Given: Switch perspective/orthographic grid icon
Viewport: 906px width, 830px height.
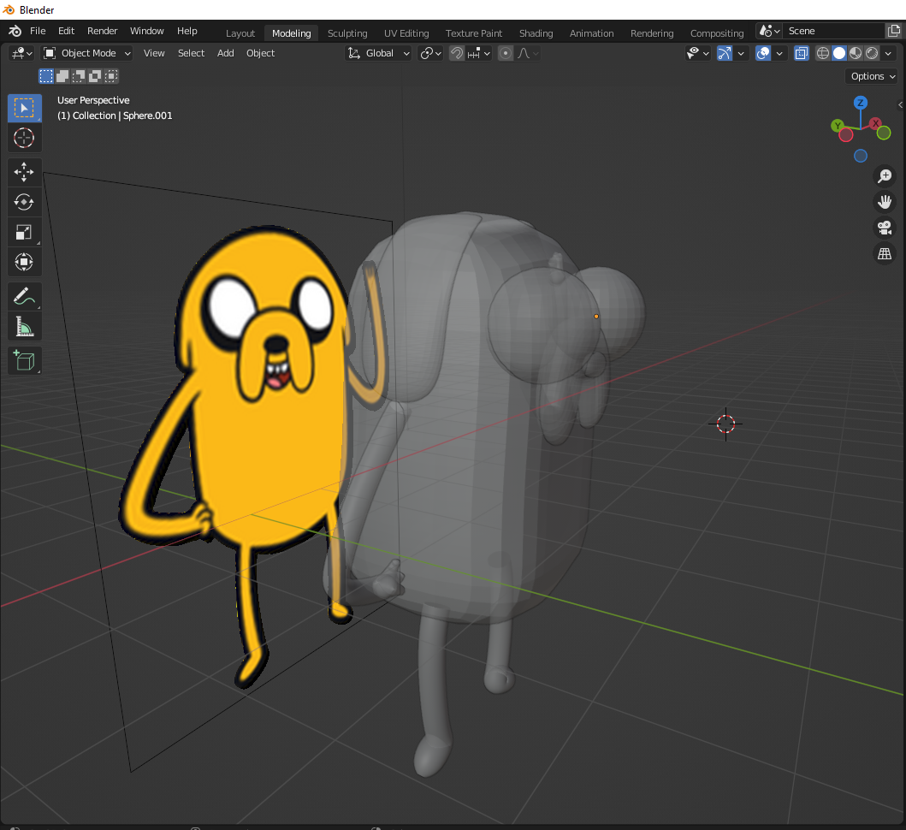Looking at the screenshot, I should pos(885,254).
